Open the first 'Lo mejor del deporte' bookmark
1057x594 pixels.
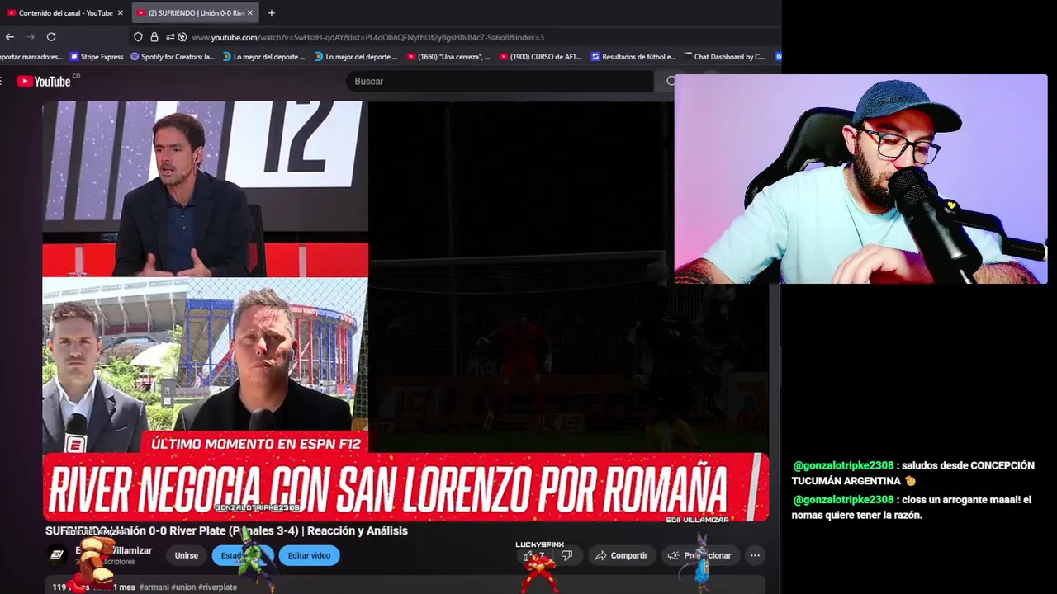[x=264, y=57]
